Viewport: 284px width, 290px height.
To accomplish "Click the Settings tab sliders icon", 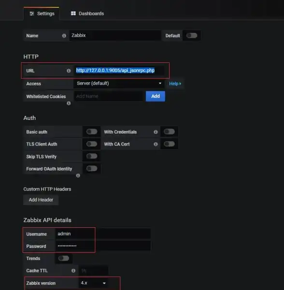I will pyautogui.click(x=32, y=14).
